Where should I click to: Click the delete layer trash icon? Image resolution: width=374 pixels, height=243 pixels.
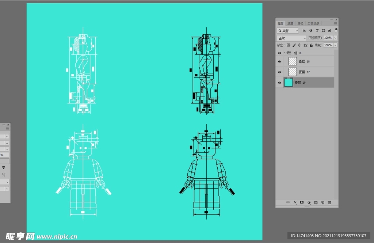[x=330, y=202]
